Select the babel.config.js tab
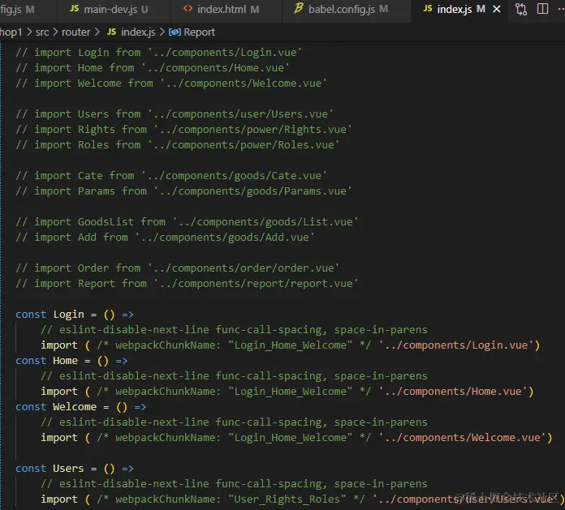 pyautogui.click(x=341, y=10)
